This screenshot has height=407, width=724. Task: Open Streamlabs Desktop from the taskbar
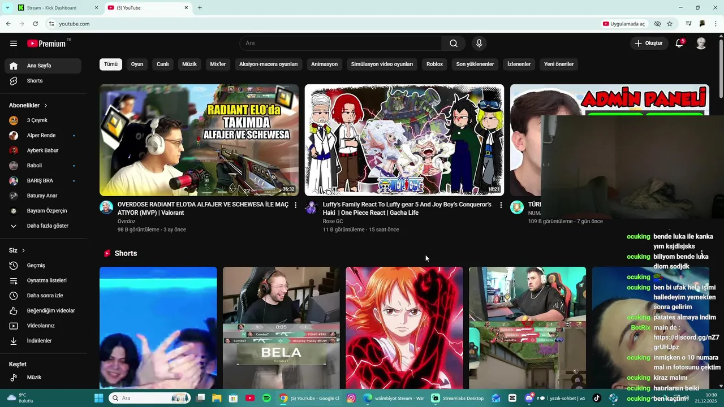pyautogui.click(x=458, y=398)
